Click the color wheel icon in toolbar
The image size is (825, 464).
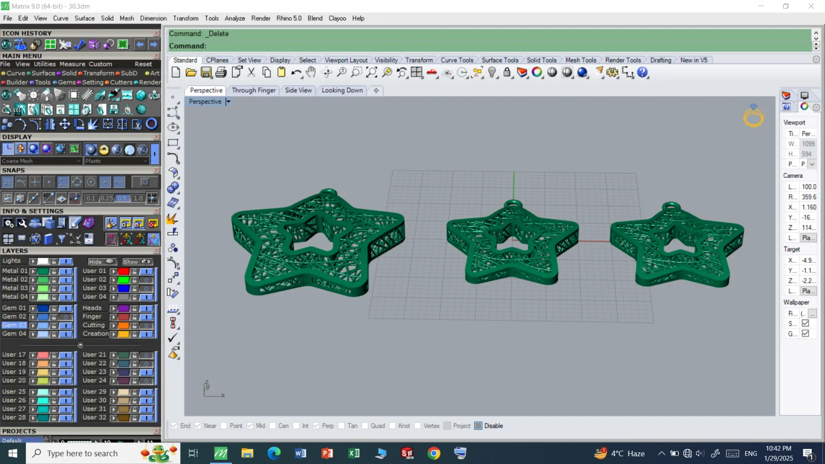click(x=537, y=72)
